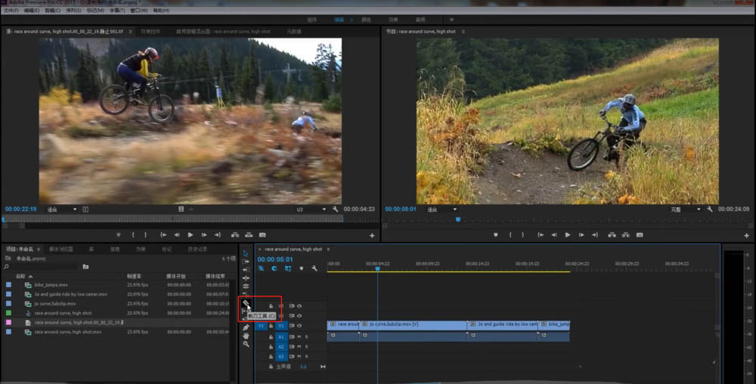The width and height of the screenshot is (756, 384).
Task: Select the Selection arrow tool
Action: point(246,253)
